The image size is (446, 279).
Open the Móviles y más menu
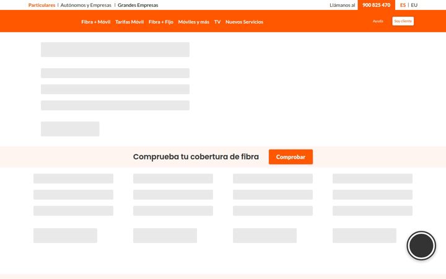pyautogui.click(x=194, y=22)
